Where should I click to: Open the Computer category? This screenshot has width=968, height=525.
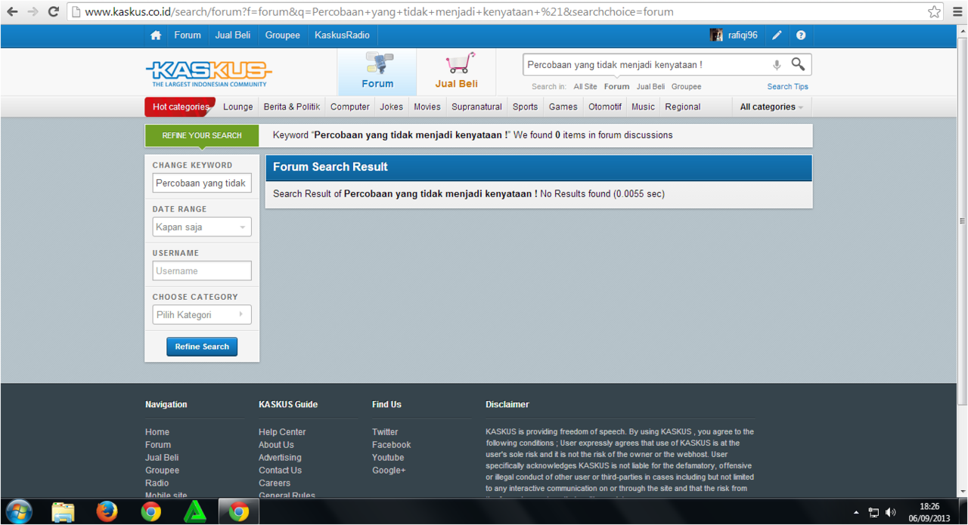click(350, 107)
